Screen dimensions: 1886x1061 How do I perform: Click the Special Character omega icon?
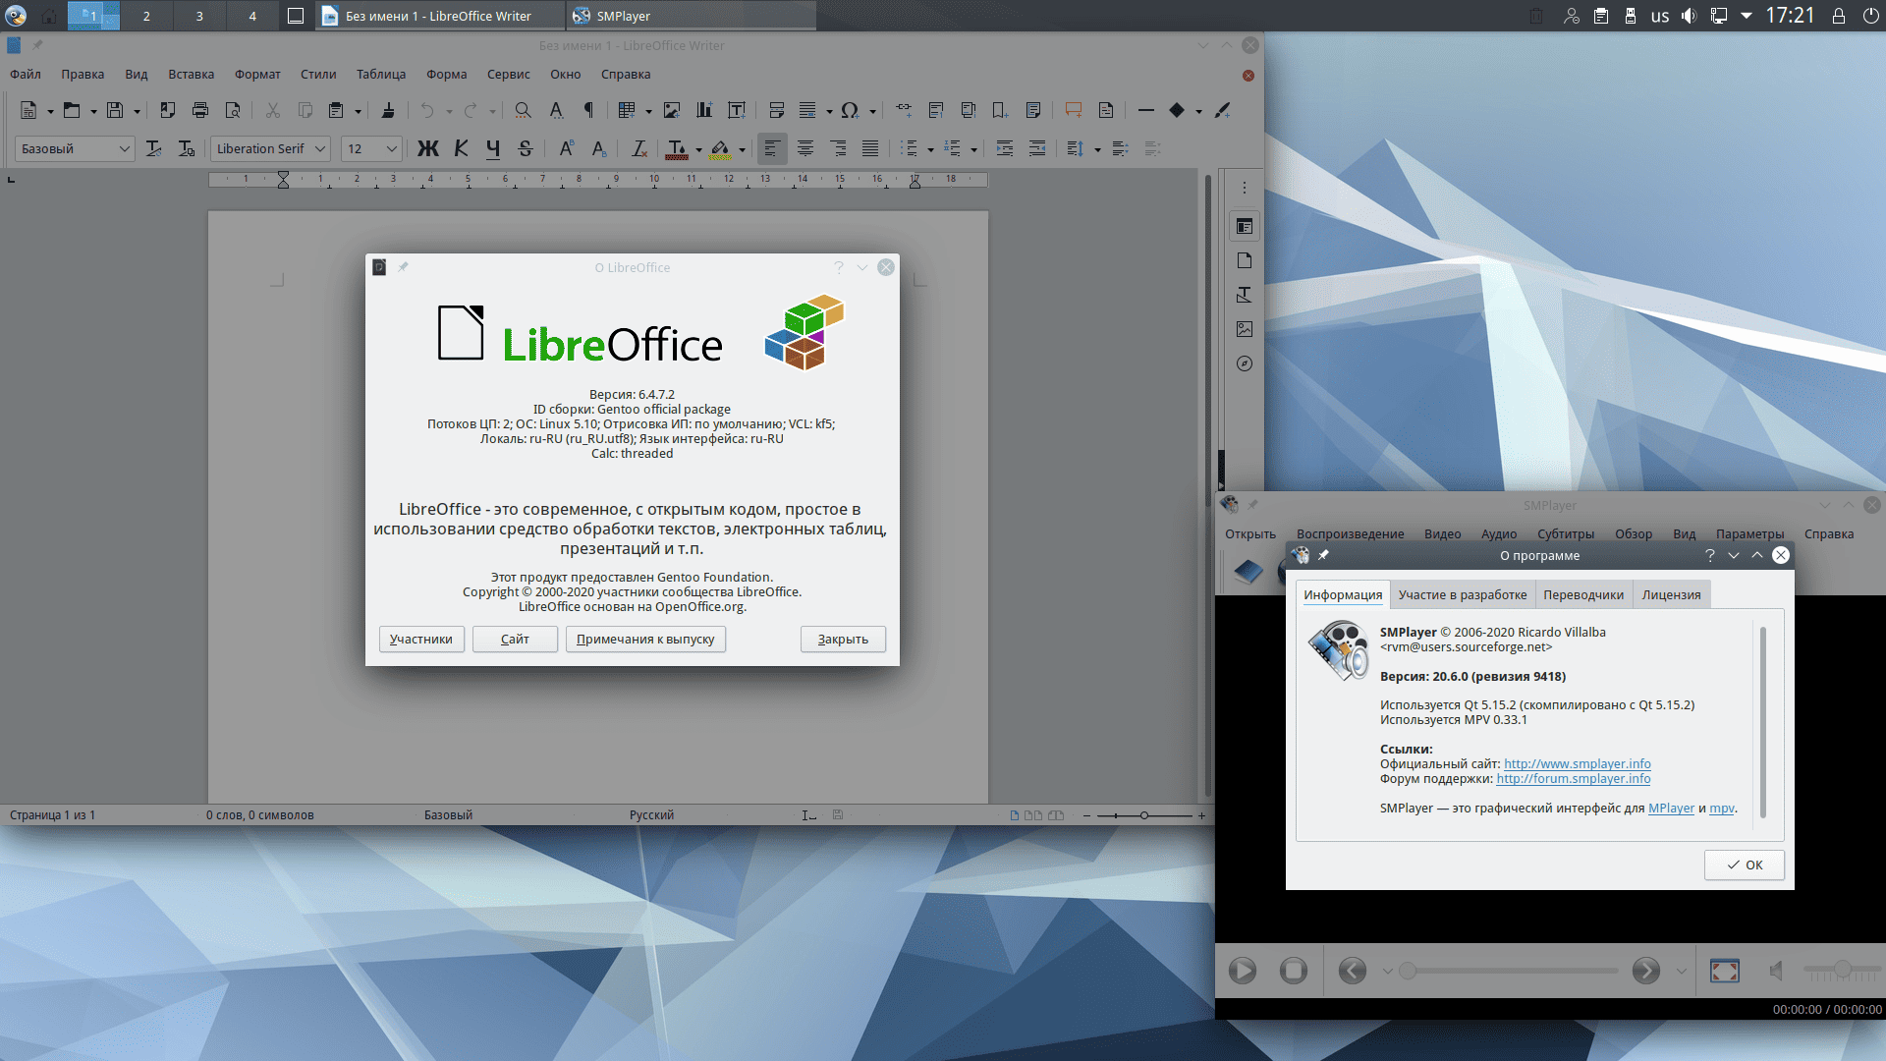(x=850, y=111)
